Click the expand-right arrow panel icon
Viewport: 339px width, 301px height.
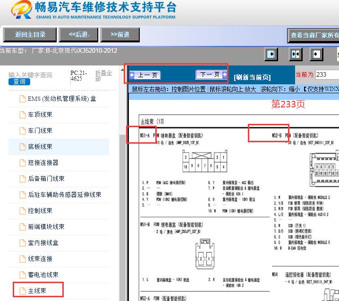(271, 54)
